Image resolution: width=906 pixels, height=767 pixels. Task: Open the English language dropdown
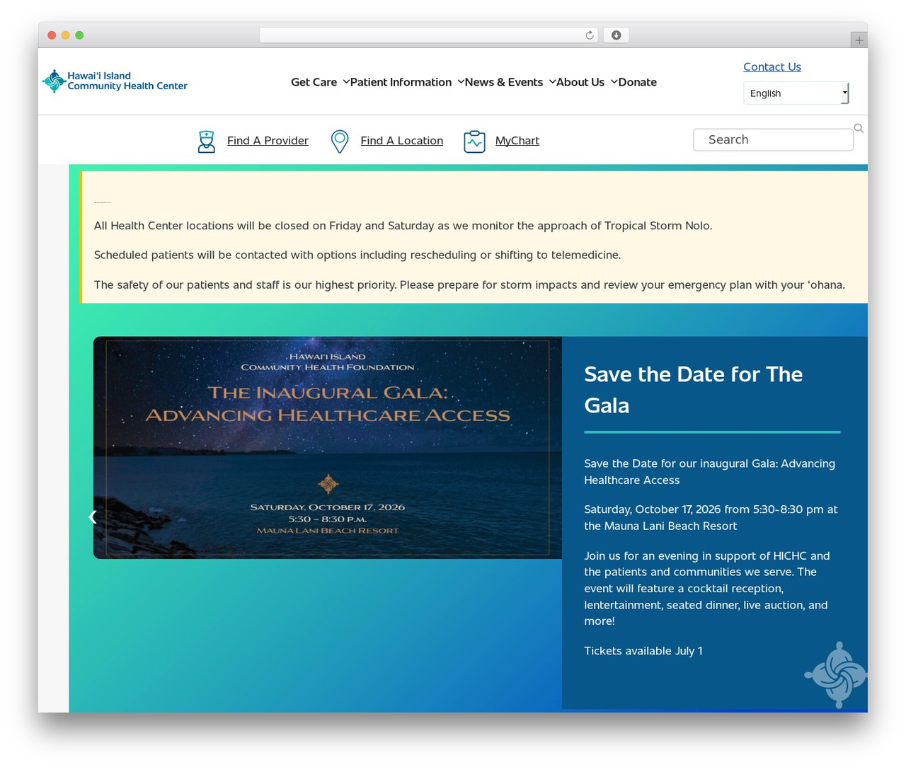796,93
